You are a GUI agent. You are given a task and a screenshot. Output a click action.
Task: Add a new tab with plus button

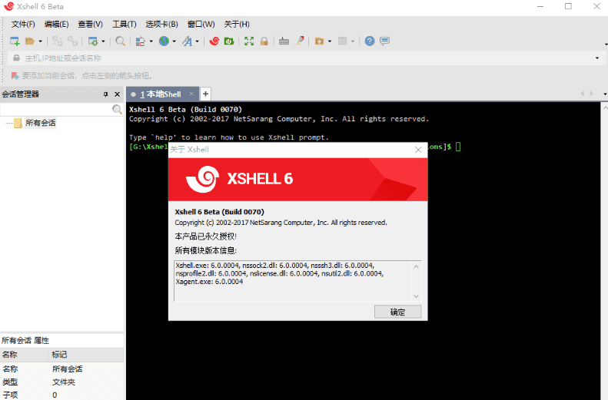point(205,94)
